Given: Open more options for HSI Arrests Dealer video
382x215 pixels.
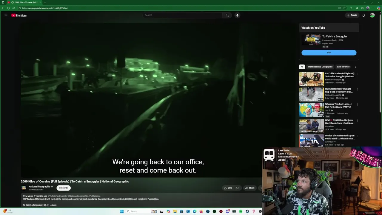Looking at the screenshot, I should click(358, 89).
